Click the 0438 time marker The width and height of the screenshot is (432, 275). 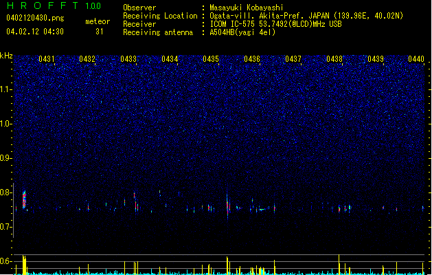tap(334, 59)
